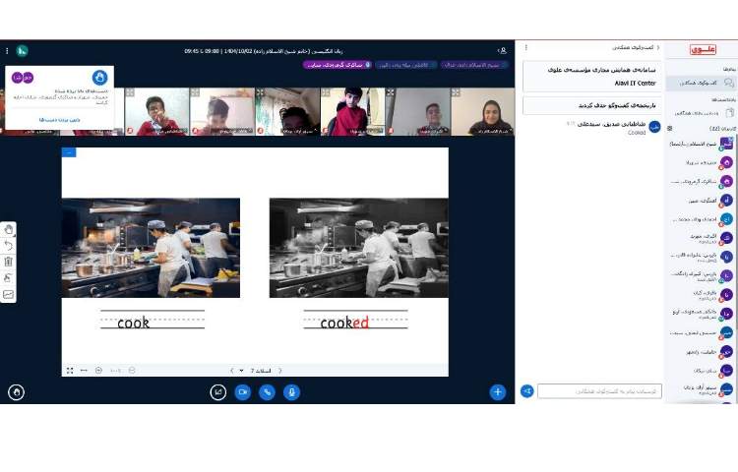Click fit-to-width icon under slide

84,370
